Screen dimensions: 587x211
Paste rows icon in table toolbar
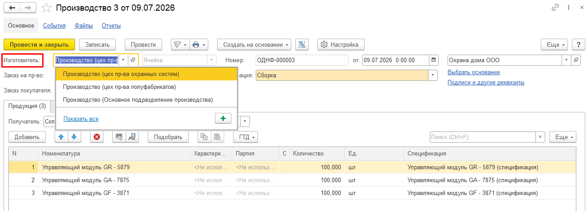coord(217,137)
